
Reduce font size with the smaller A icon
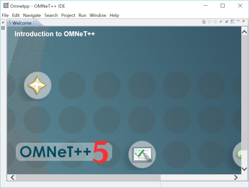221,22
